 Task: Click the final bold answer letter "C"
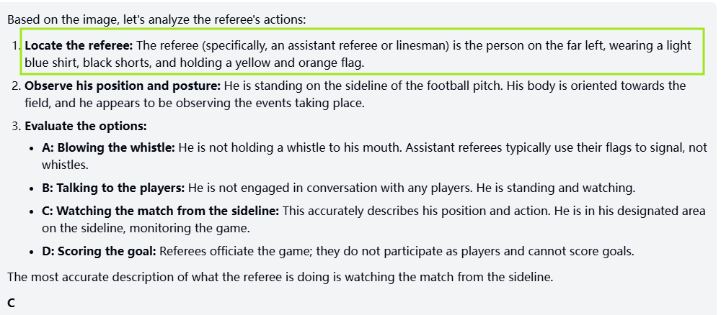tap(11, 303)
